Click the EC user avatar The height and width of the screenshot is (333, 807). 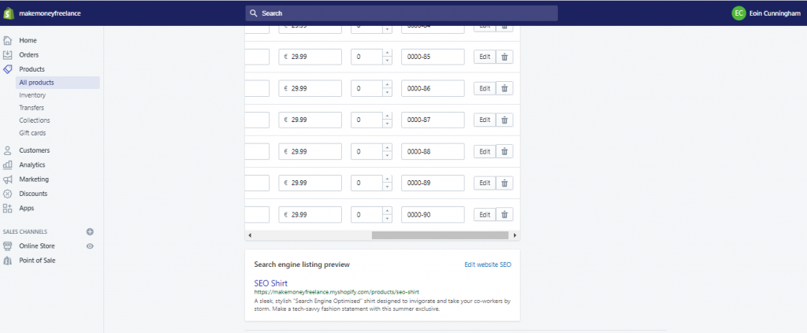point(738,13)
